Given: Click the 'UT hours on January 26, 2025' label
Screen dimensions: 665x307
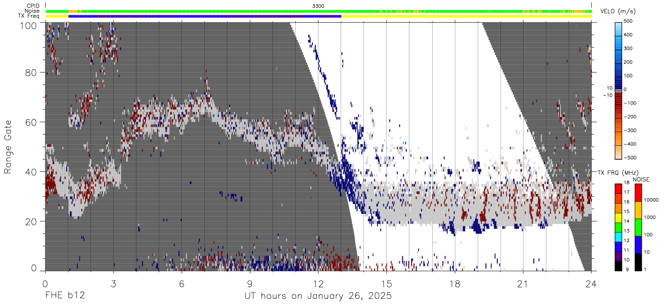Looking at the screenshot, I should pos(318,297).
